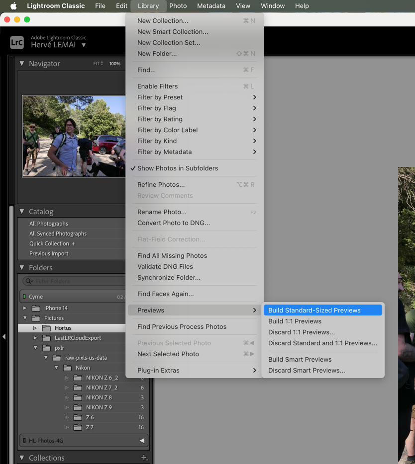
Task: Open the Plug-in Extras submenu
Action: pyautogui.click(x=195, y=370)
